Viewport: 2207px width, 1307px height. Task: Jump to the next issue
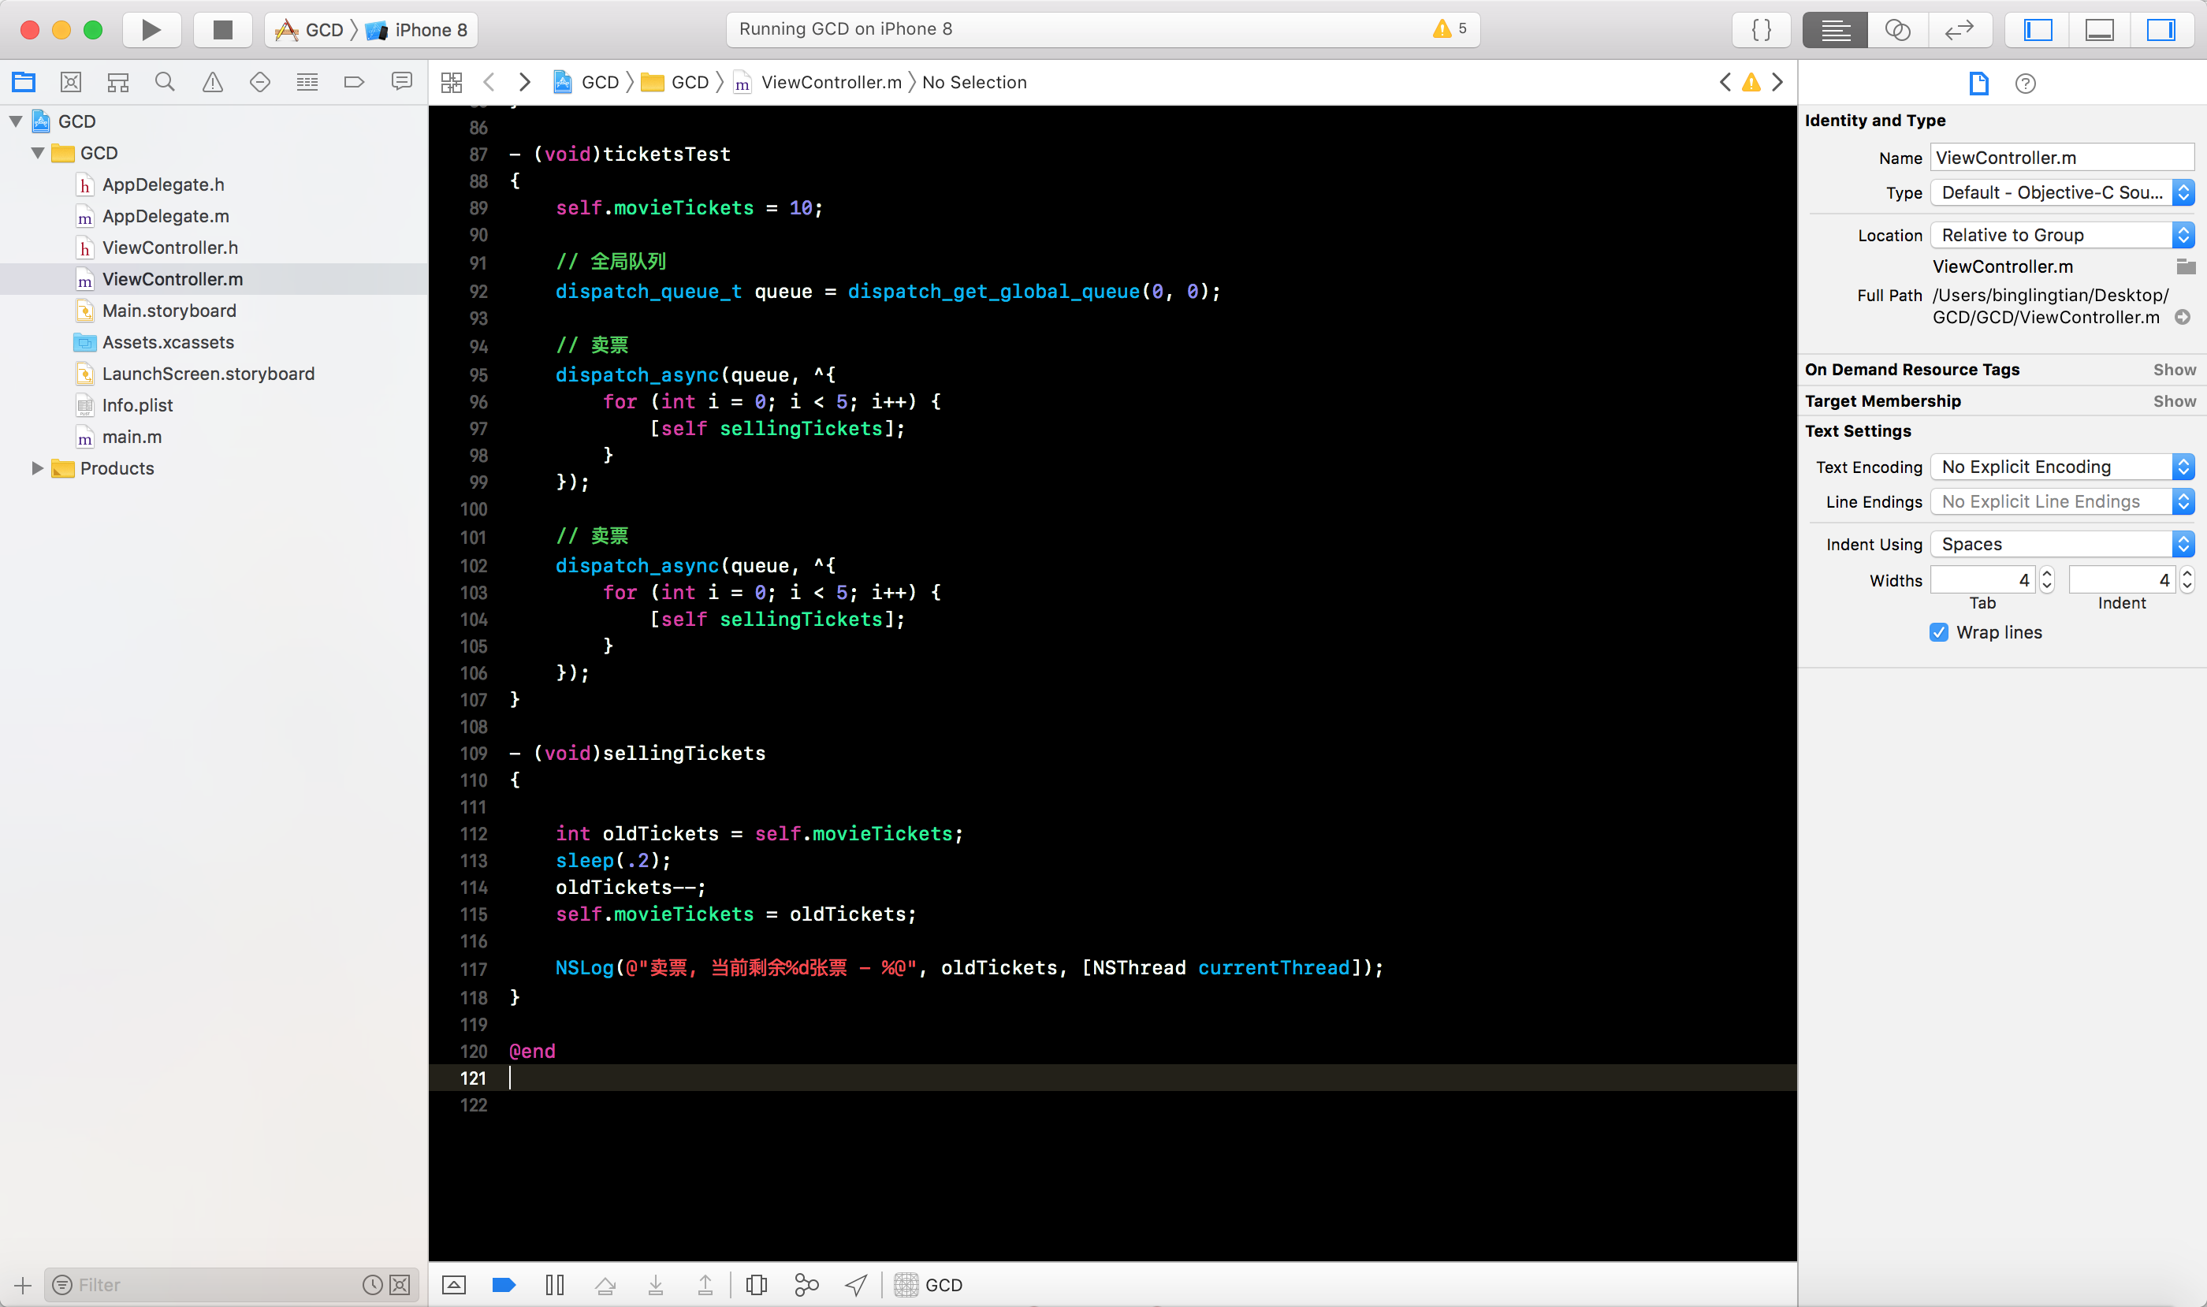[1778, 83]
